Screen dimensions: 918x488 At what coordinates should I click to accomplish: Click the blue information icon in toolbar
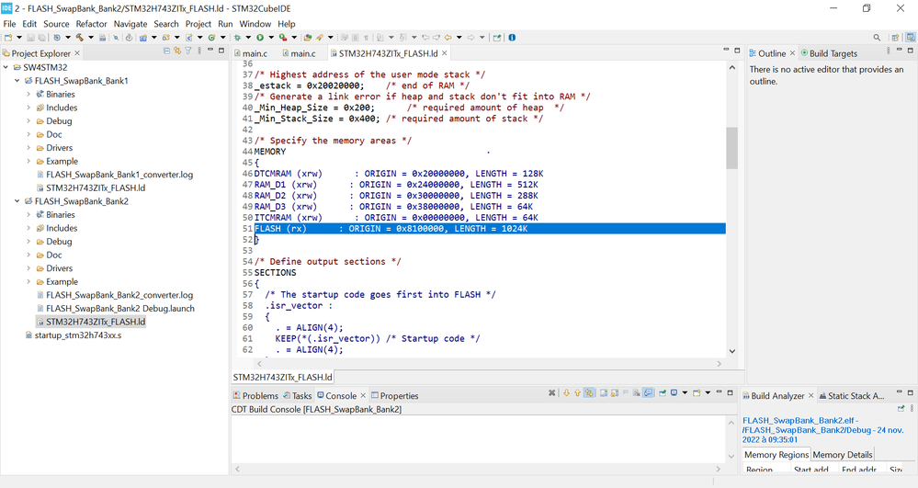[512, 38]
